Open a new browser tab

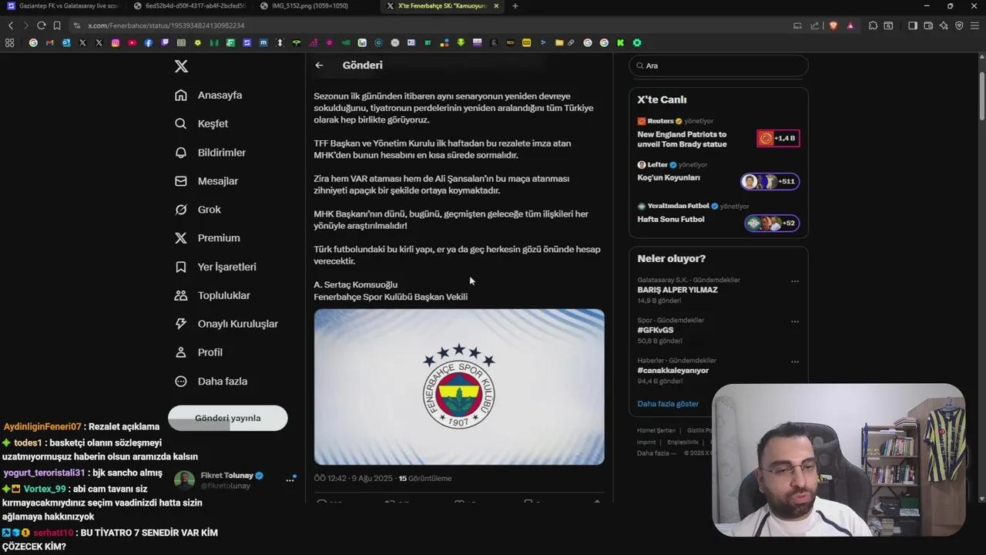click(515, 6)
